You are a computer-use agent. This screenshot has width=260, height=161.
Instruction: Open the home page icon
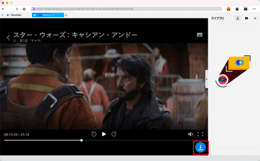[x=24, y=9]
